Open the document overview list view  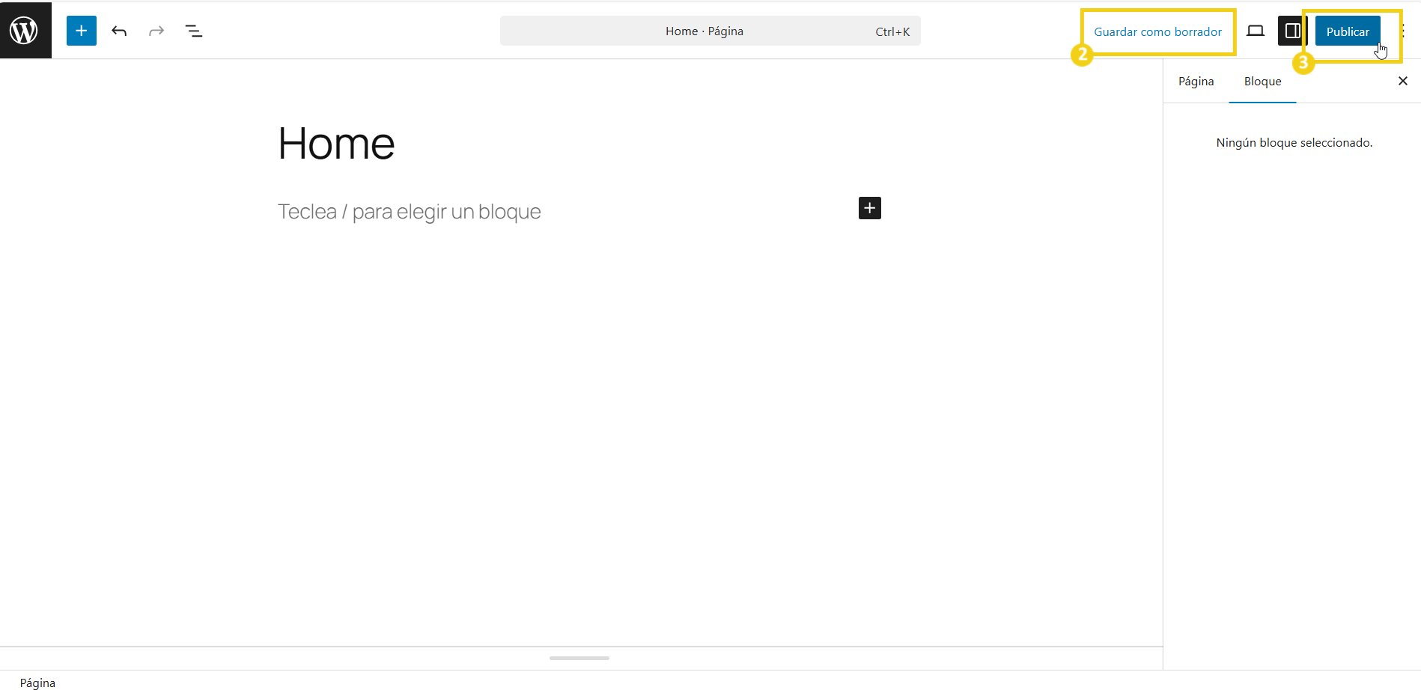(x=194, y=31)
